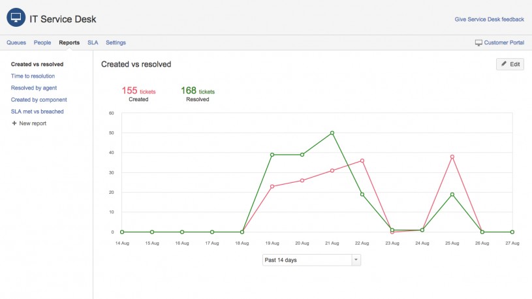Click the green resolved point on 19 Aug
Viewport: 532px width, 299px height.
272,155
